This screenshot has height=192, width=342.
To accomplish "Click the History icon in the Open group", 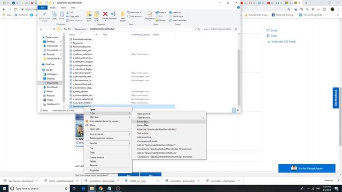I will 161,20.
